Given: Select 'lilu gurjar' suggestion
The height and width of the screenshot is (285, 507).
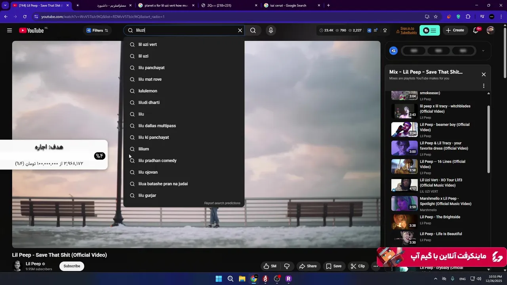Looking at the screenshot, I should (x=184, y=196).
